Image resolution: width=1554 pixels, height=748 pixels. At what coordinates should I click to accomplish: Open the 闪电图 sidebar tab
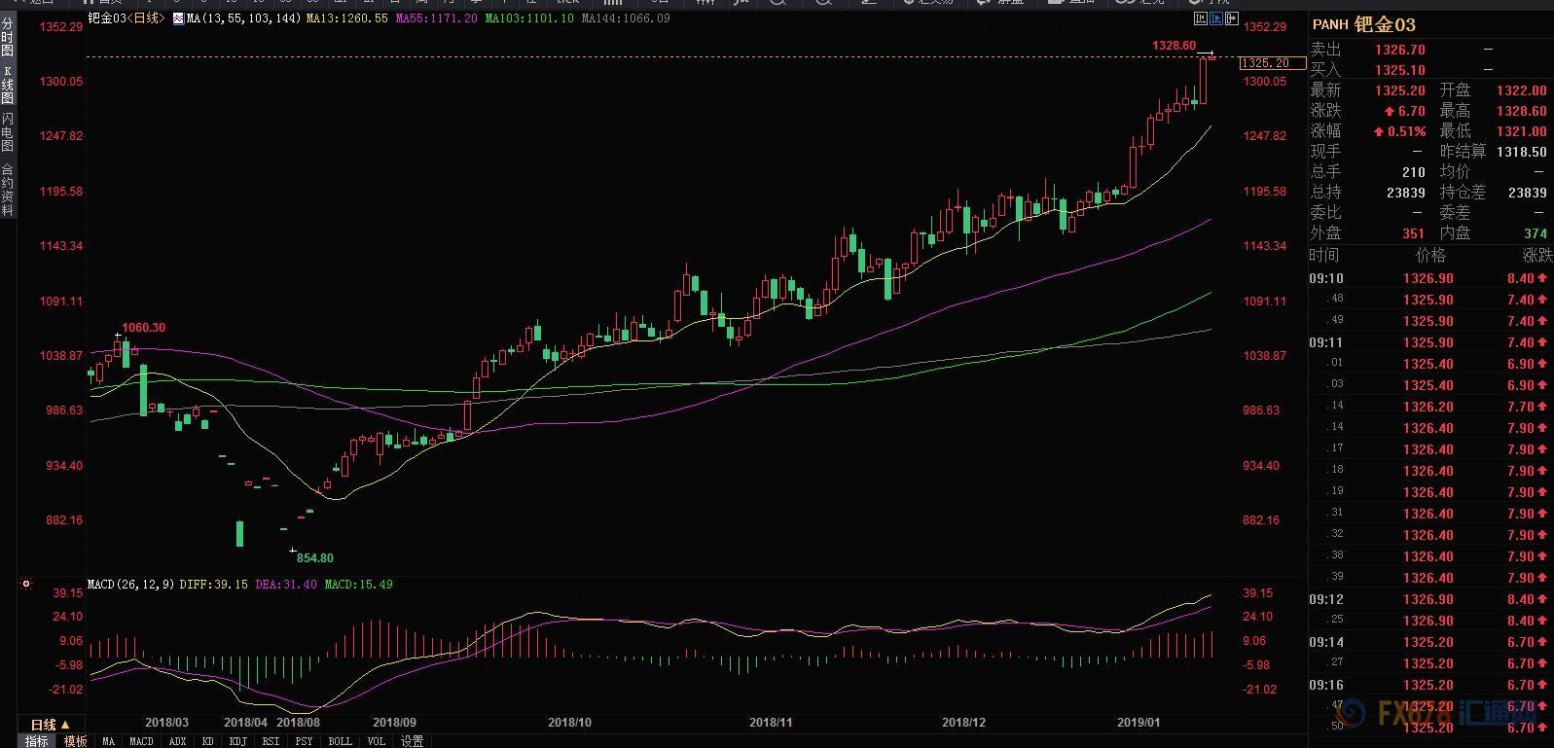tap(8, 131)
